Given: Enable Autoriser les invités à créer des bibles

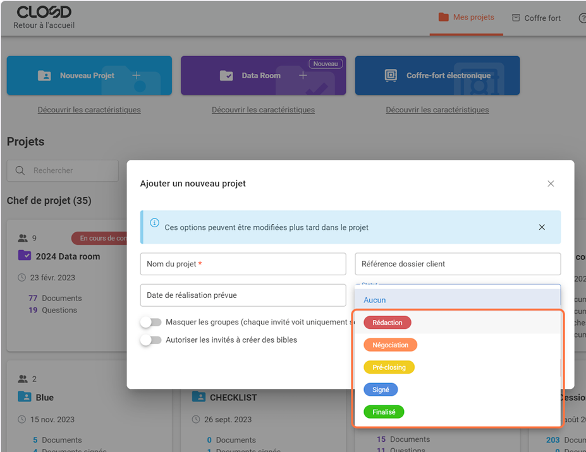Looking at the screenshot, I should [150, 340].
